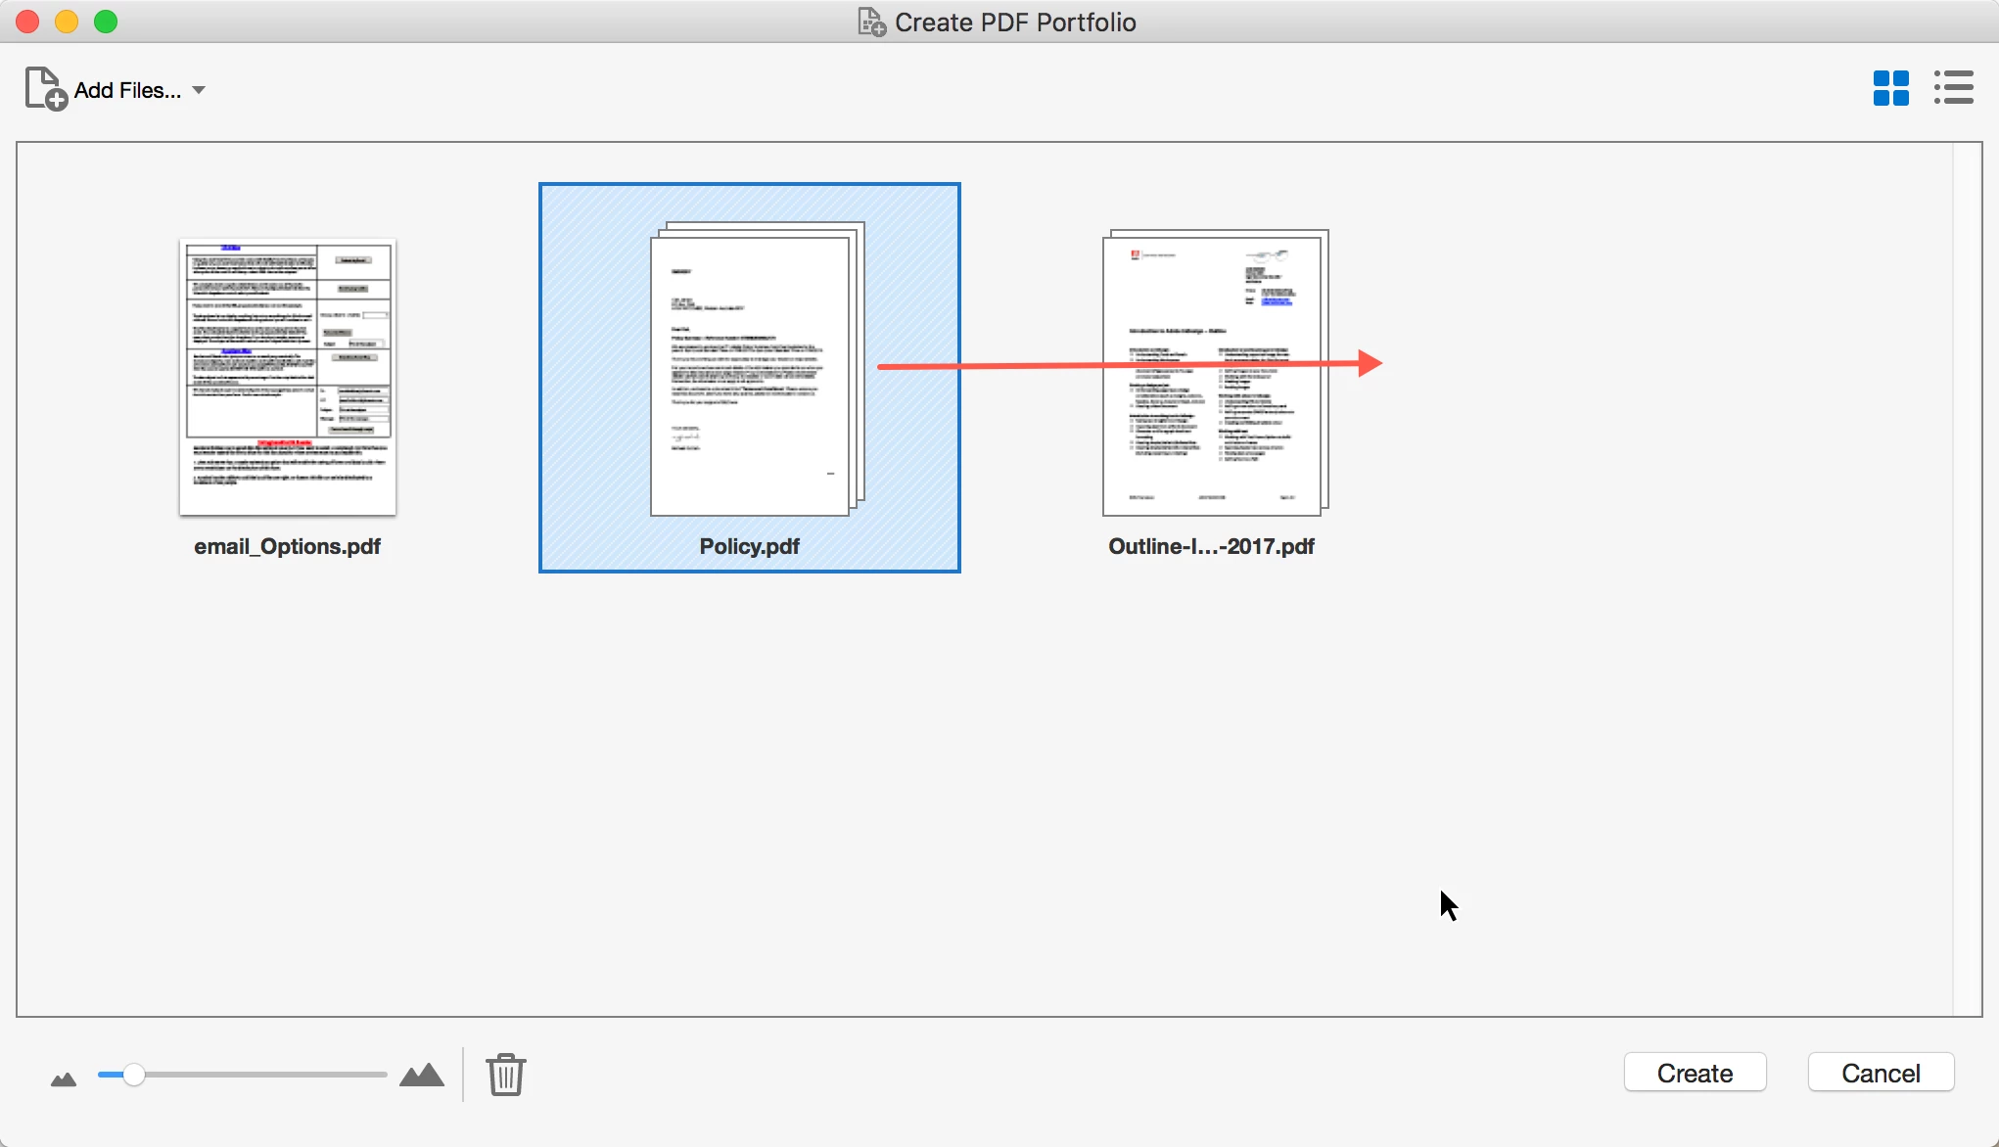
Task: Click the email_Options.pdf file name
Action: coord(287,546)
